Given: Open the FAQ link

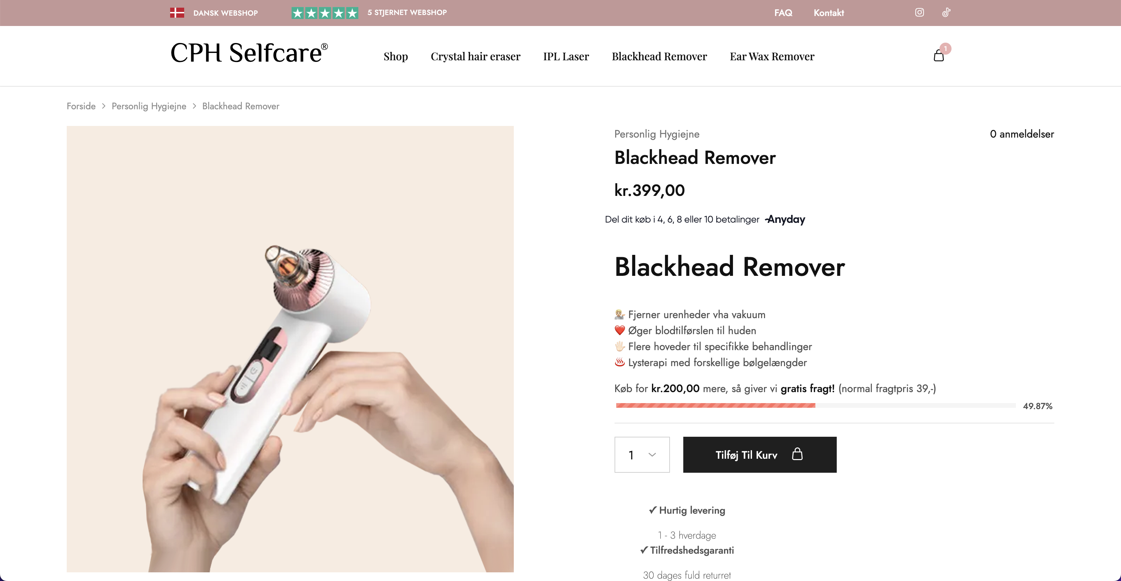Looking at the screenshot, I should [x=783, y=13].
